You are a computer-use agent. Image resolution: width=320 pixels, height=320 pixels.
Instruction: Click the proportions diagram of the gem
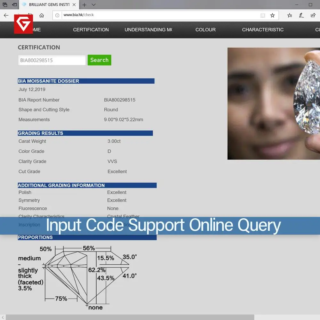pyautogui.click(x=77, y=277)
